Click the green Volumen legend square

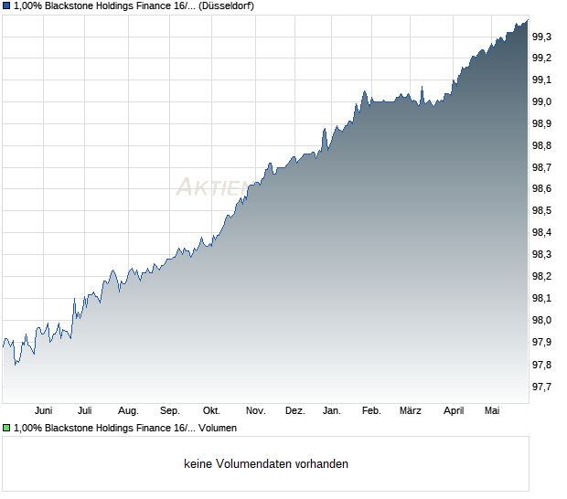point(6,428)
